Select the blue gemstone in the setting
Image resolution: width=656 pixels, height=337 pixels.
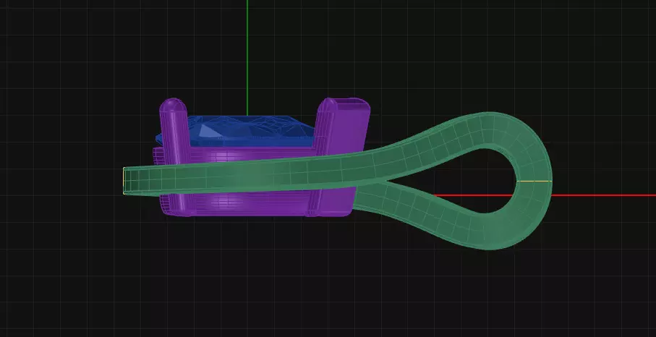tap(251, 132)
